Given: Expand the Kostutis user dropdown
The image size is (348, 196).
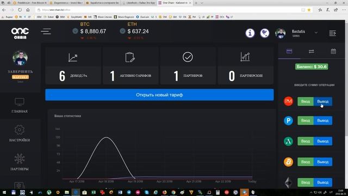Looking at the screenshot, I should [x=316, y=33].
